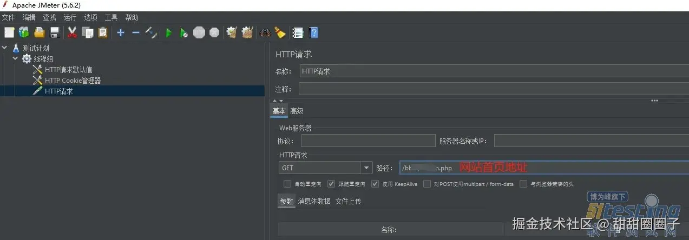Select HTTP请求默认值 in the tree
The image size is (689, 240).
[68, 70]
